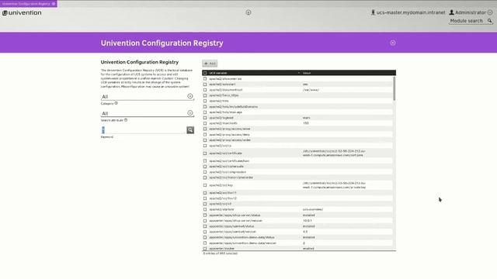Check the apache2/loglevel row checkbox
Screen dimensions: 497x279
(x=205, y=118)
